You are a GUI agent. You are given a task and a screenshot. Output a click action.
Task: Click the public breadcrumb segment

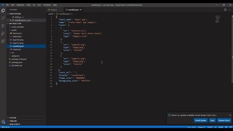[51, 14]
